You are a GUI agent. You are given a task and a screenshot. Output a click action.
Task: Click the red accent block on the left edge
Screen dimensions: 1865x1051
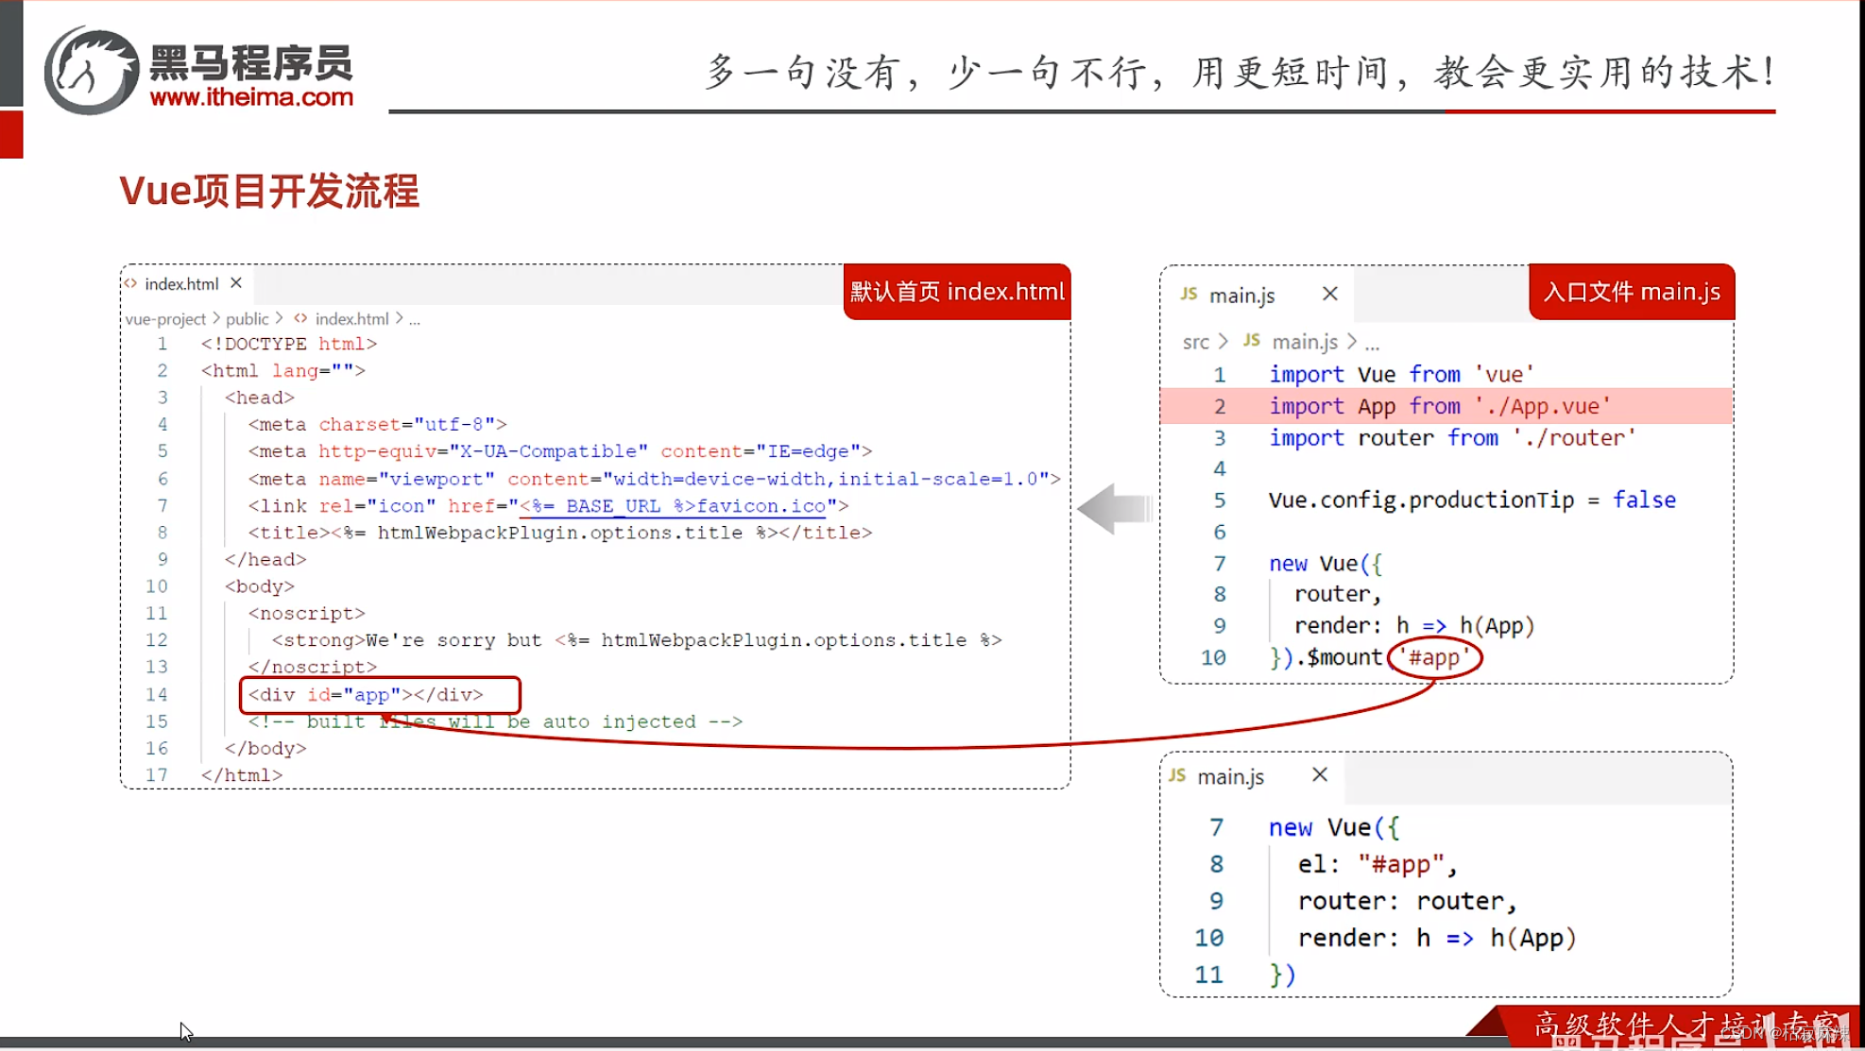click(11, 132)
